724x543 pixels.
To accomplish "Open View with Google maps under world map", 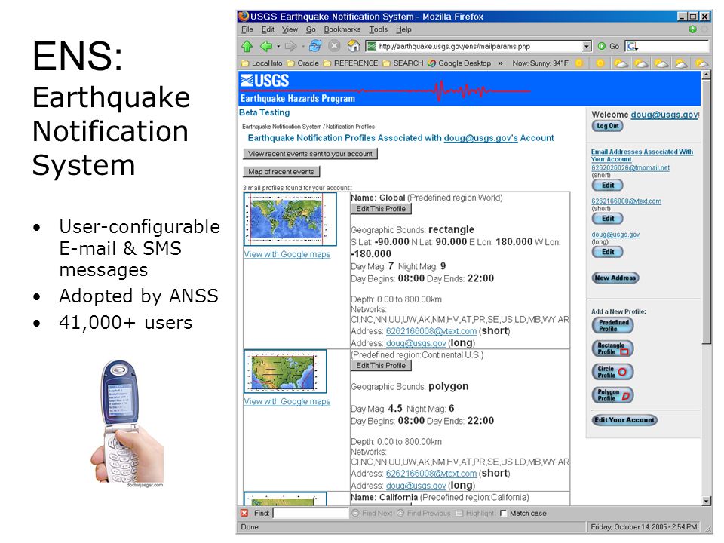I will (287, 254).
